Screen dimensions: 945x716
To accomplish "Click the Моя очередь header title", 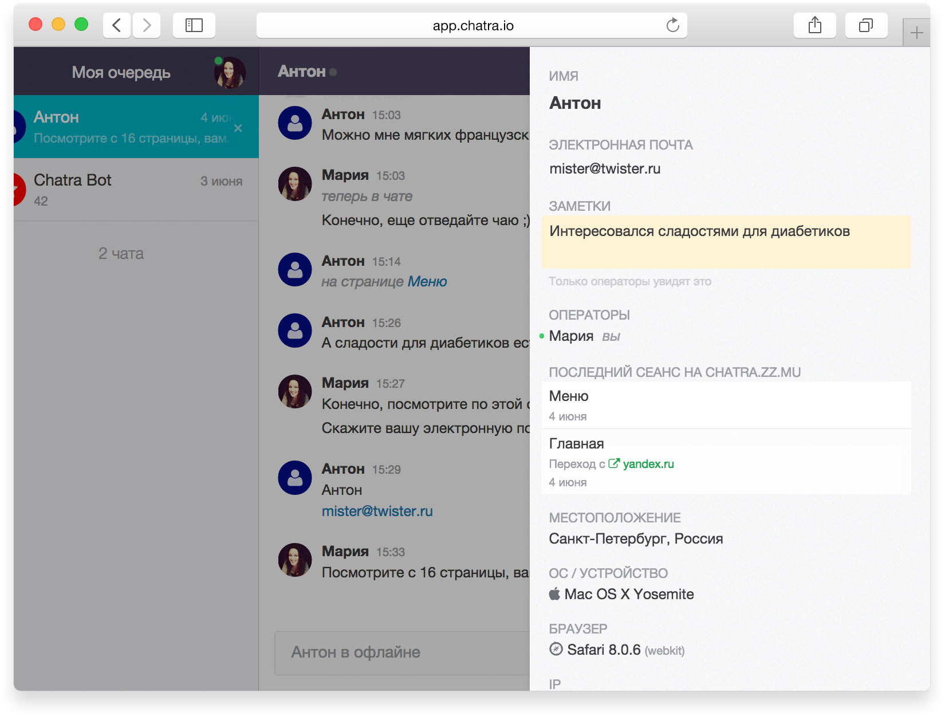I will tap(121, 73).
